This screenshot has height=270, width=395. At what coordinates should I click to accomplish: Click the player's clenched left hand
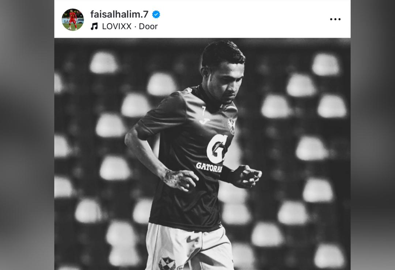[247, 176]
